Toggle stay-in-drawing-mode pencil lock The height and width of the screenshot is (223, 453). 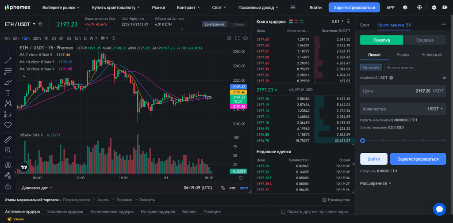click(8, 175)
